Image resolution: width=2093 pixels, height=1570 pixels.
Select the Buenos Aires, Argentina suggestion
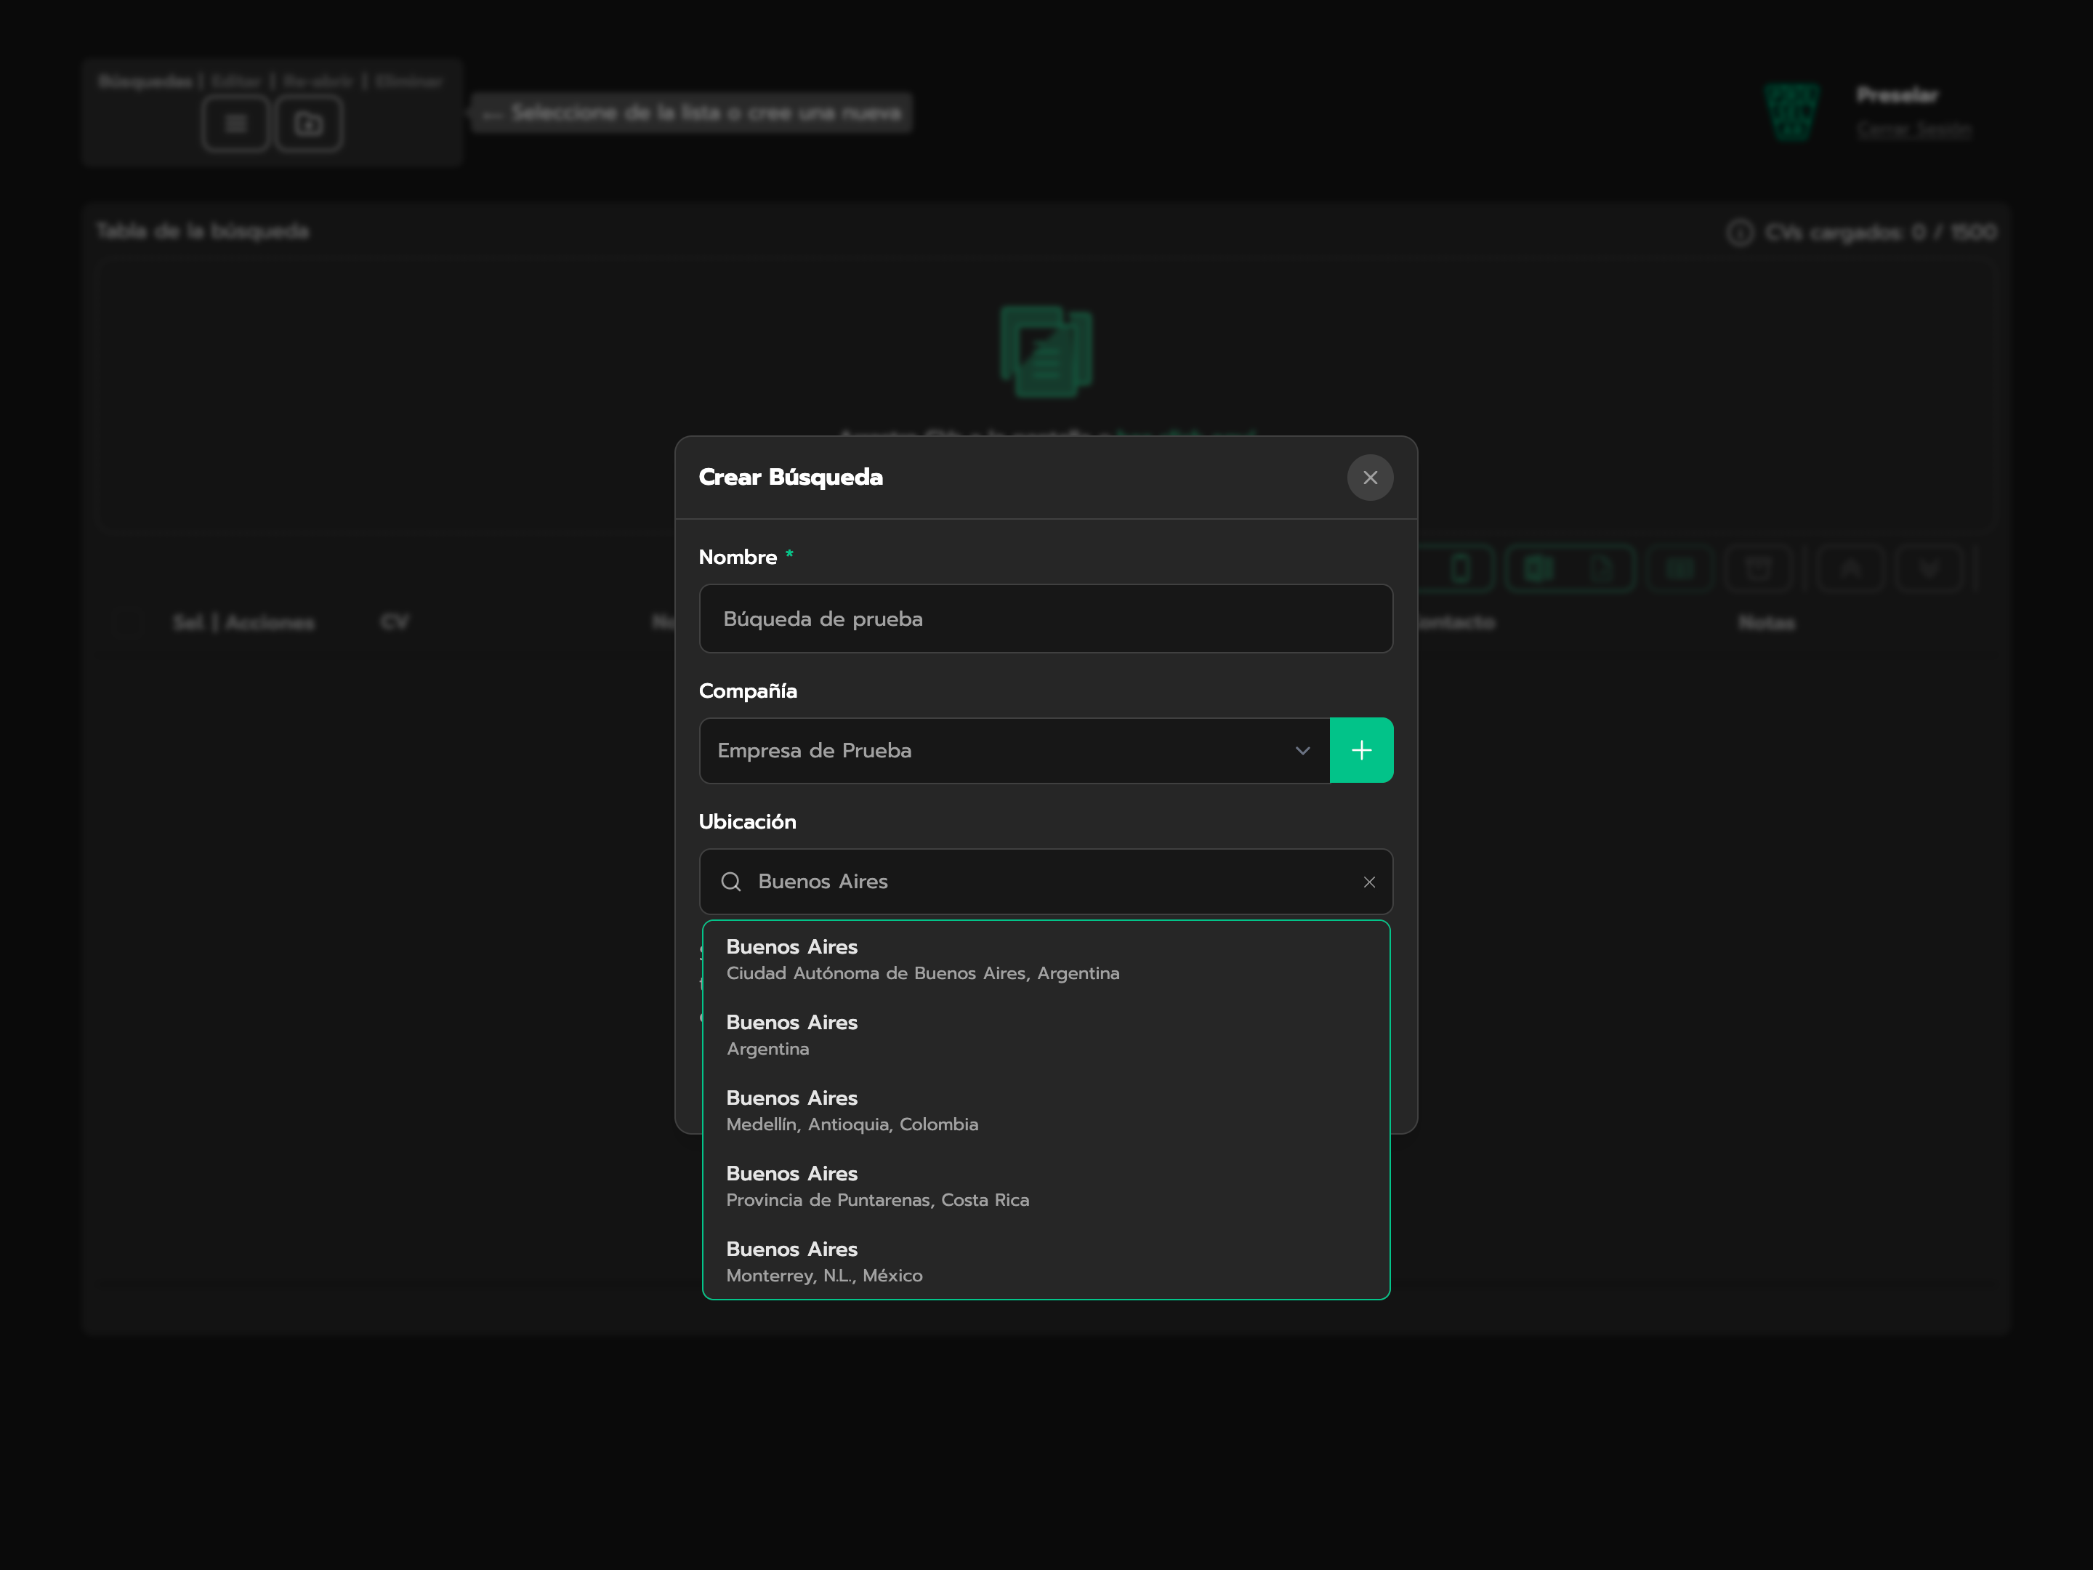click(1046, 1034)
